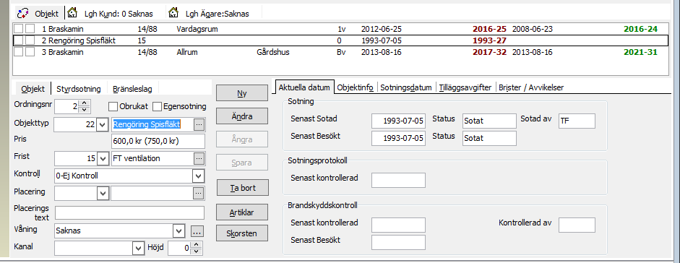Switch to the Sotningsdatum tab
The height and width of the screenshot is (263, 680).
click(x=406, y=87)
